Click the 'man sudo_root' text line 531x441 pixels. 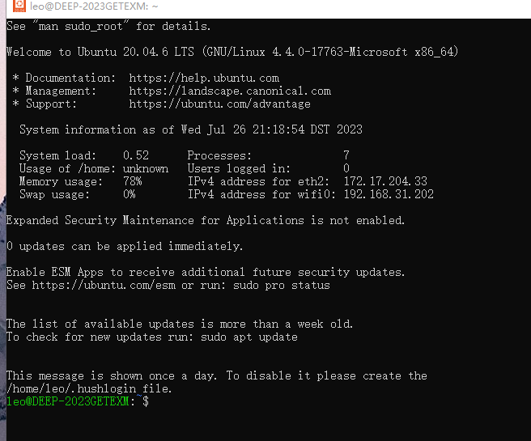click(108, 26)
